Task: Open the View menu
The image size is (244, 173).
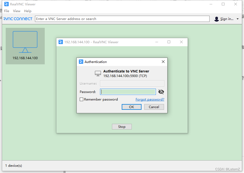Action: pos(17,11)
